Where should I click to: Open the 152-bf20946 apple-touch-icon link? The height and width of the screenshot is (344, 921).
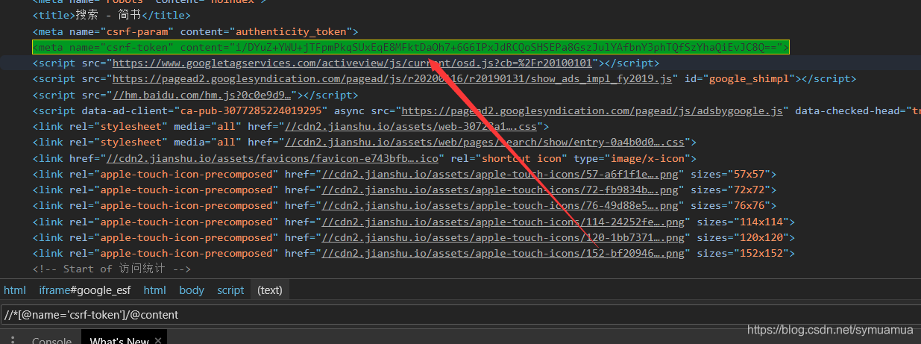coord(503,254)
